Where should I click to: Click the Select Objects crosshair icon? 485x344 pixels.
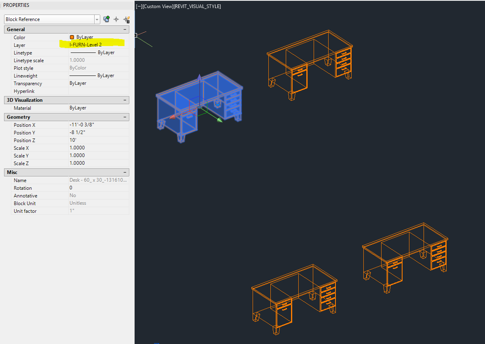tap(116, 19)
